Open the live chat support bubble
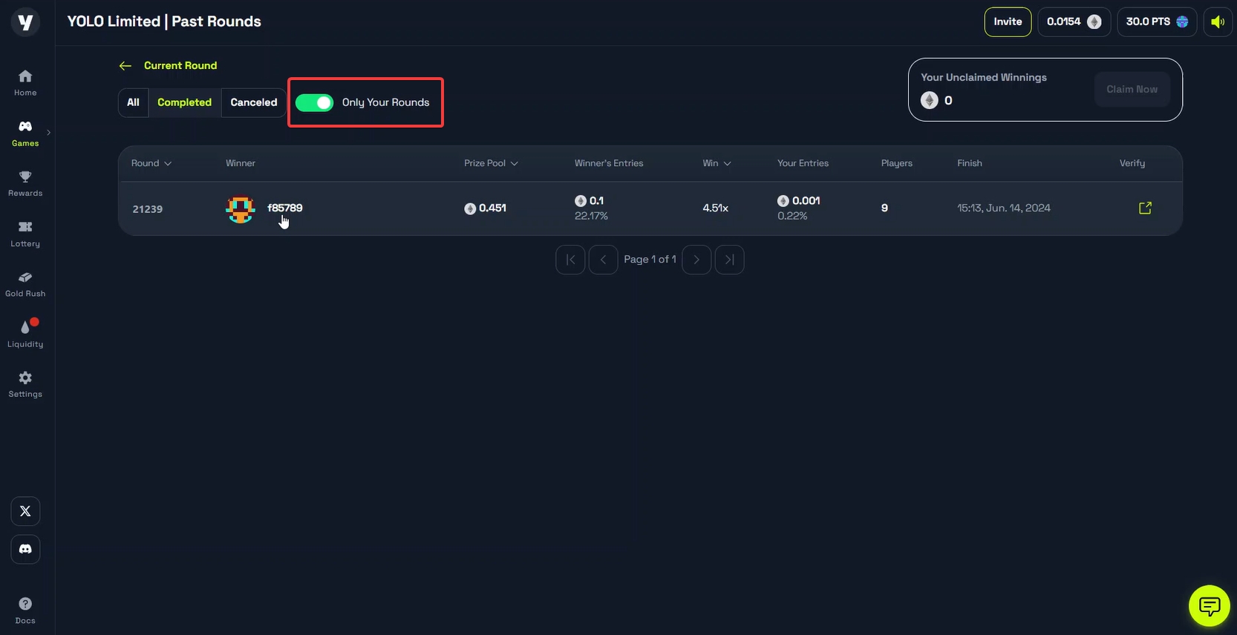The image size is (1237, 635). tap(1209, 606)
